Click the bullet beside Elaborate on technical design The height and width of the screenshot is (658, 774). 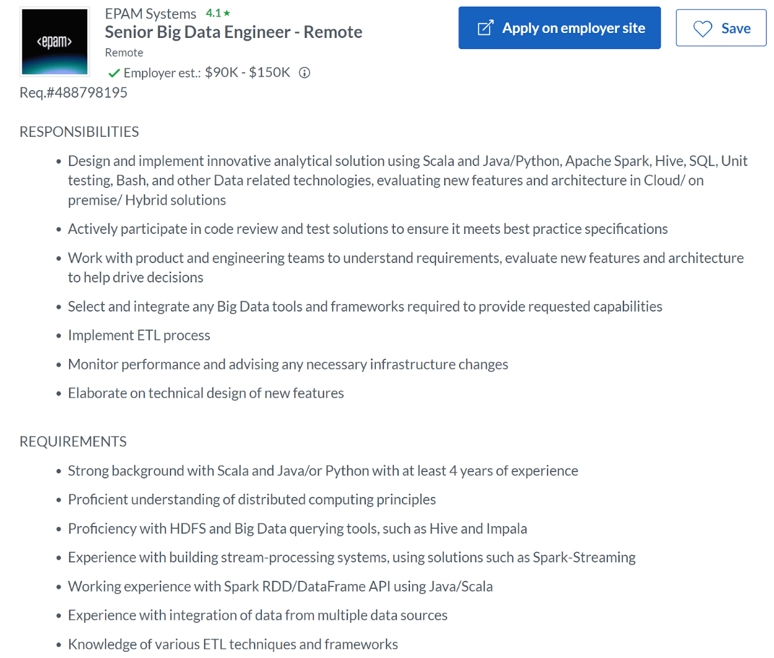coord(59,393)
